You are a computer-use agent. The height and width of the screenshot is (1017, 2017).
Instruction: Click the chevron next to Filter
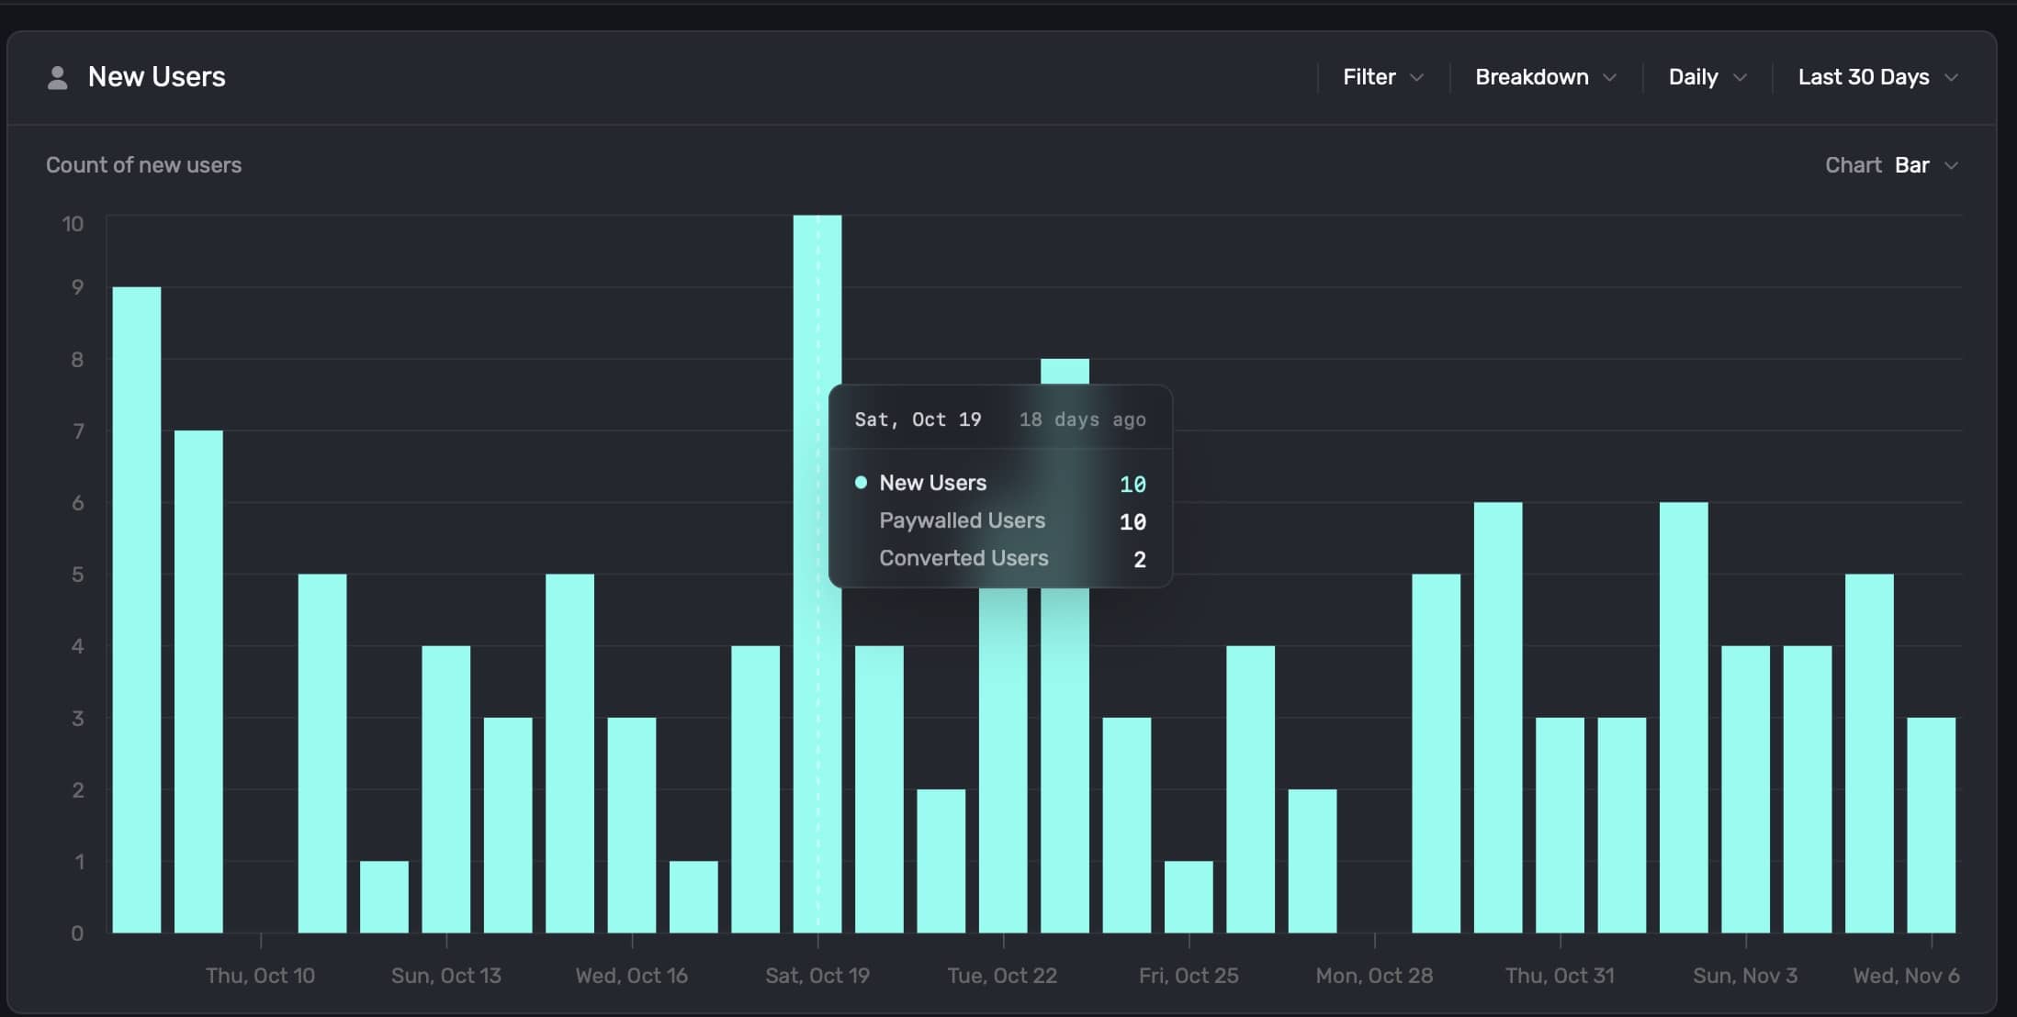(x=1416, y=78)
